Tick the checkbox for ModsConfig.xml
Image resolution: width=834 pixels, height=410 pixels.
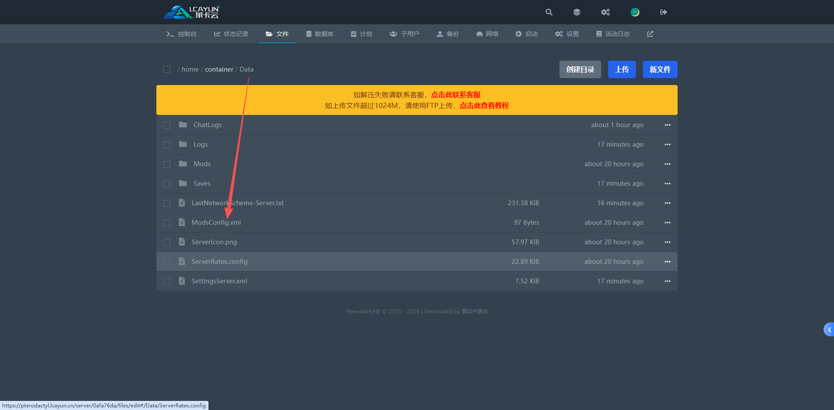(x=167, y=223)
